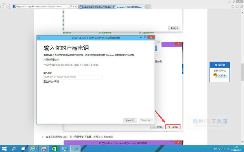Launch the green Store taskbar icon

coord(54,149)
